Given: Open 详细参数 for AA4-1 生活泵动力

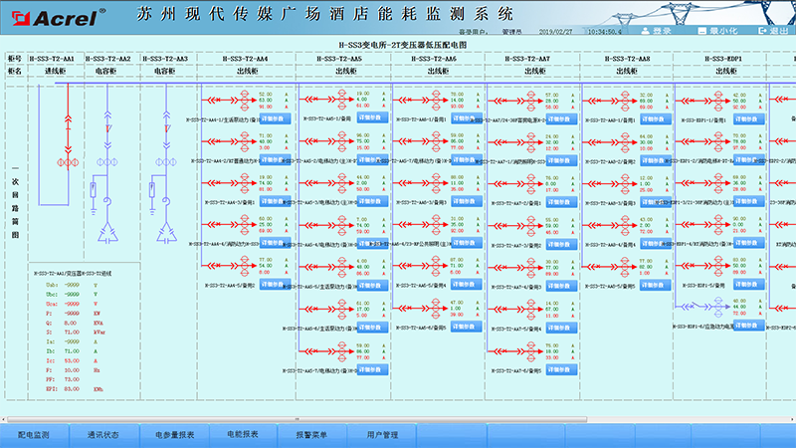Looking at the screenshot, I should coord(276,118).
